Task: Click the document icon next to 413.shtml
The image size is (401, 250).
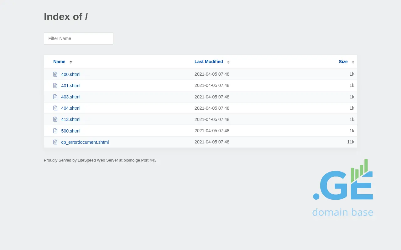Action: coord(55,119)
